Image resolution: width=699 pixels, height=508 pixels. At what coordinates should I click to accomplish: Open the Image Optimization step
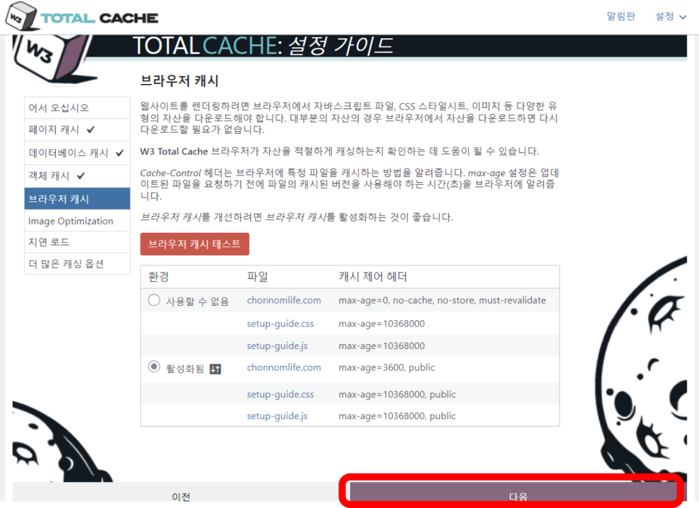point(77,221)
